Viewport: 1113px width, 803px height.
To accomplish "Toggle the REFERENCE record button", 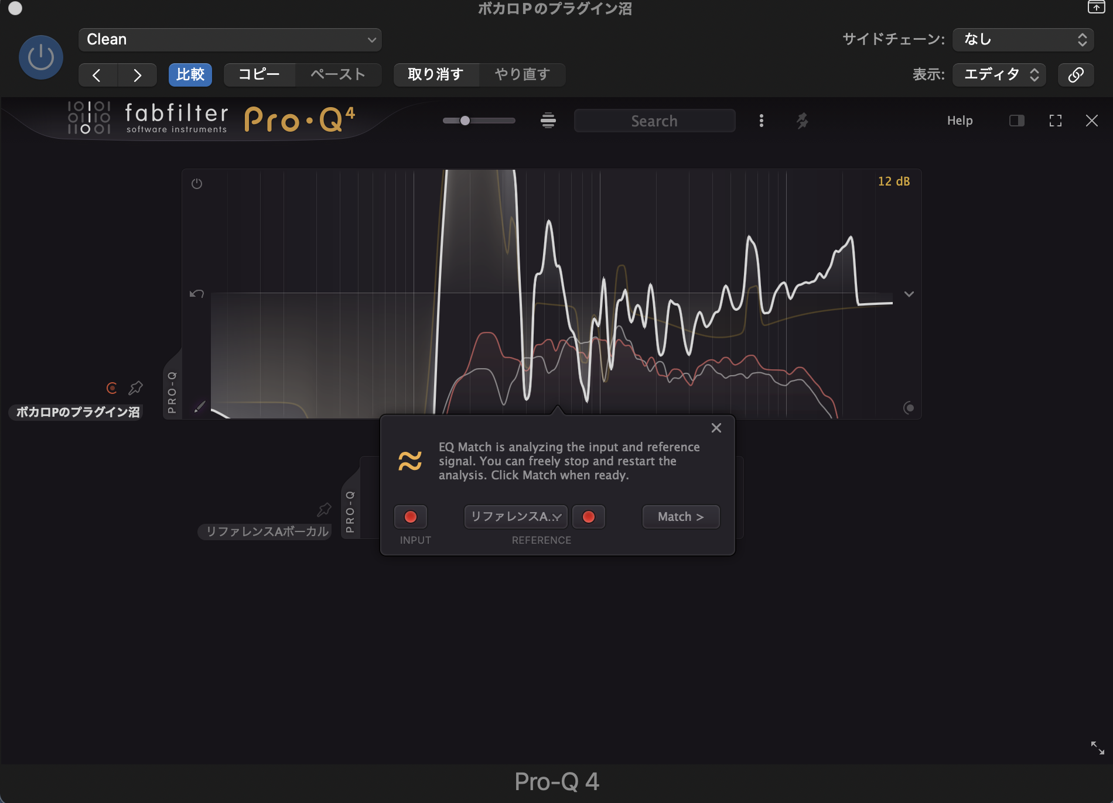I will point(589,517).
